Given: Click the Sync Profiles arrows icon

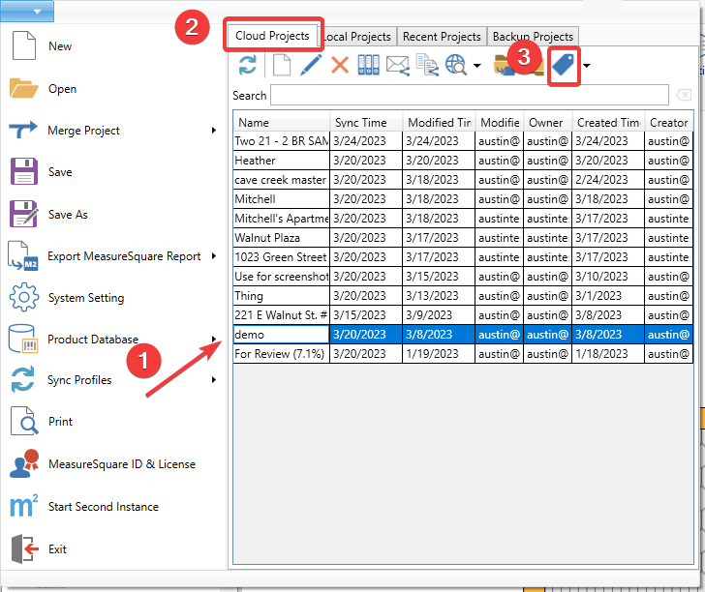Looking at the screenshot, I should (22, 379).
